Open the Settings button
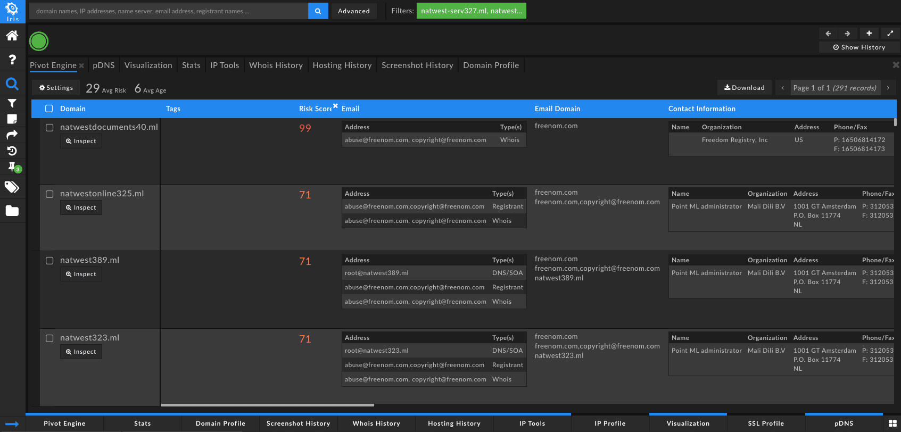 point(56,88)
